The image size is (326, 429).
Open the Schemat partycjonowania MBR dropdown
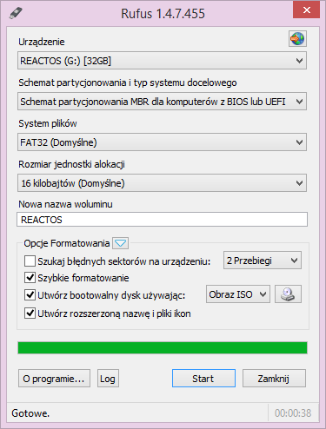click(162, 102)
